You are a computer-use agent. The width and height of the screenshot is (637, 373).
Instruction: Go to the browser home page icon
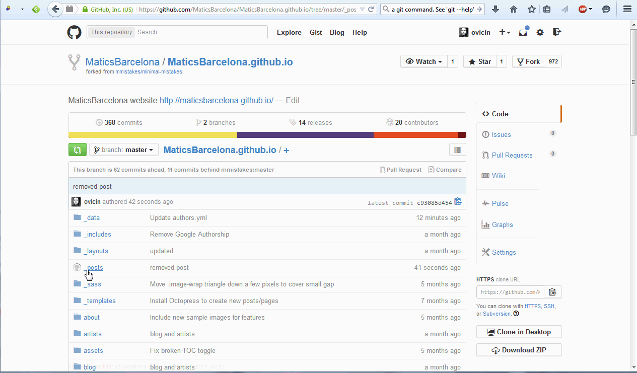[514, 9]
